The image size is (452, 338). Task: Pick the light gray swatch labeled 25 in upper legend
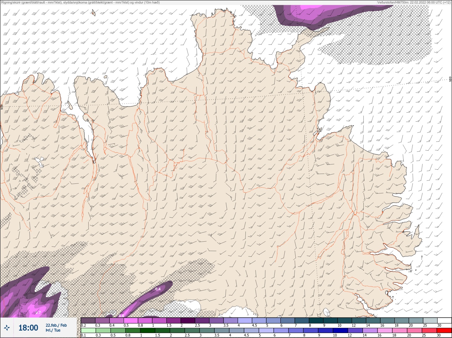[430, 320]
